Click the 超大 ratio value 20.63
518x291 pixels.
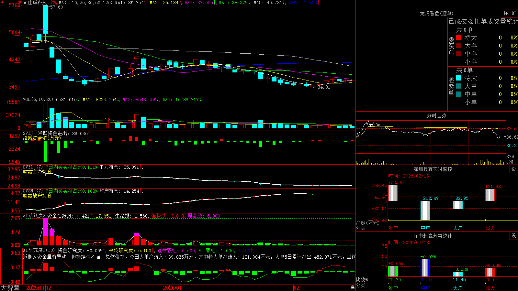(x=491, y=280)
